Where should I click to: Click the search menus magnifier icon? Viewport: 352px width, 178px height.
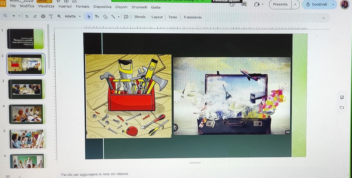tap(6, 16)
